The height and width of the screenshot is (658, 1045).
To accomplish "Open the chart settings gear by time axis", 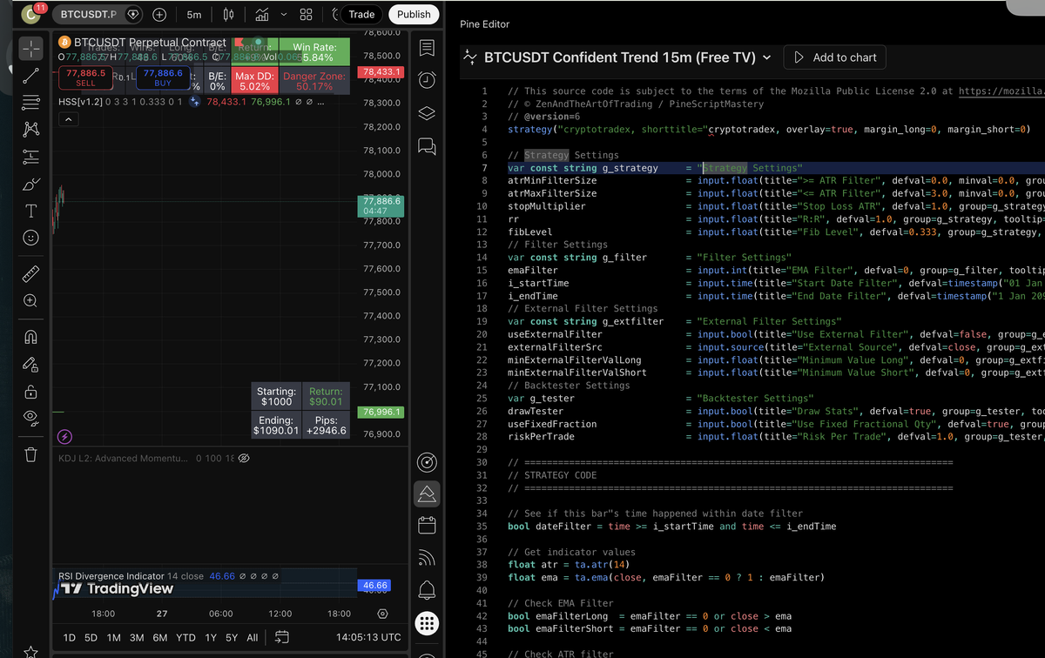I will click(x=381, y=614).
